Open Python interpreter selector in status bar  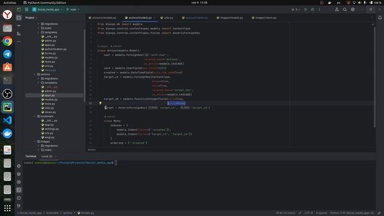(x=352, y=213)
